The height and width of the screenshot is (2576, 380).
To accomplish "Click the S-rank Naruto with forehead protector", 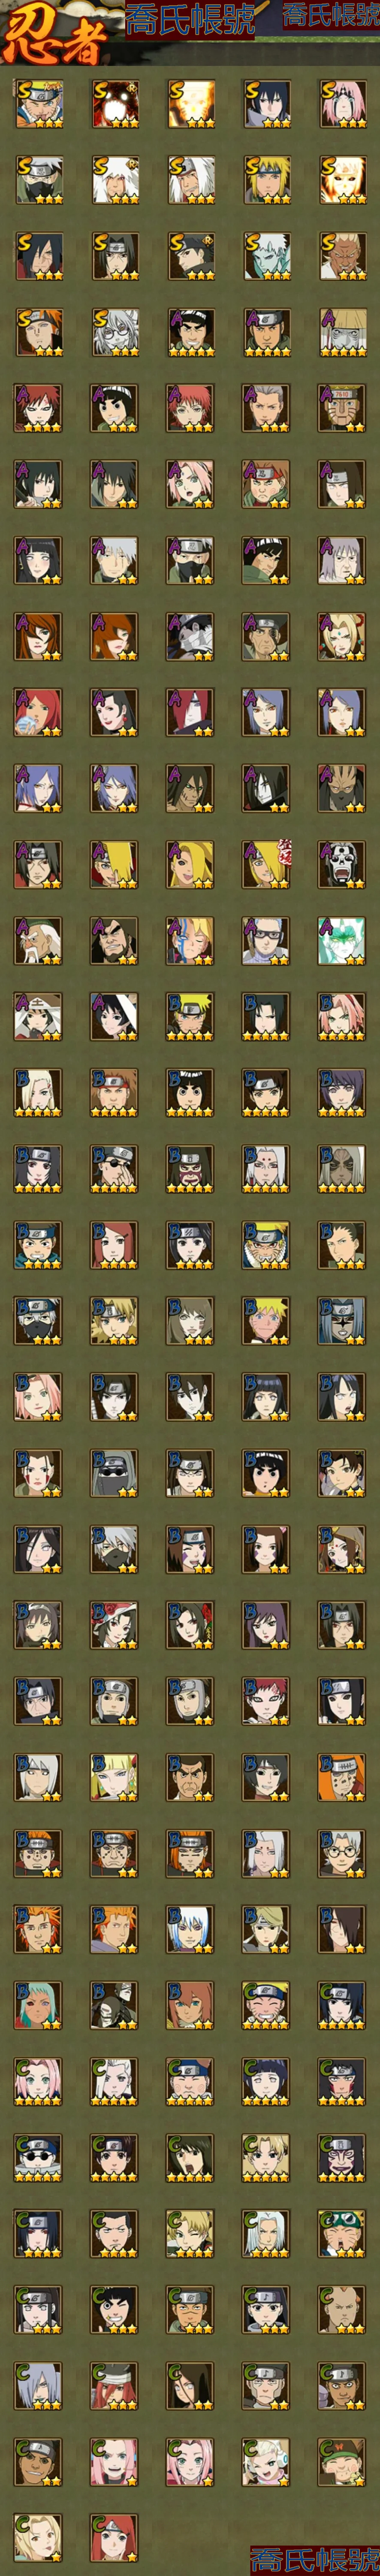I will point(38,104).
